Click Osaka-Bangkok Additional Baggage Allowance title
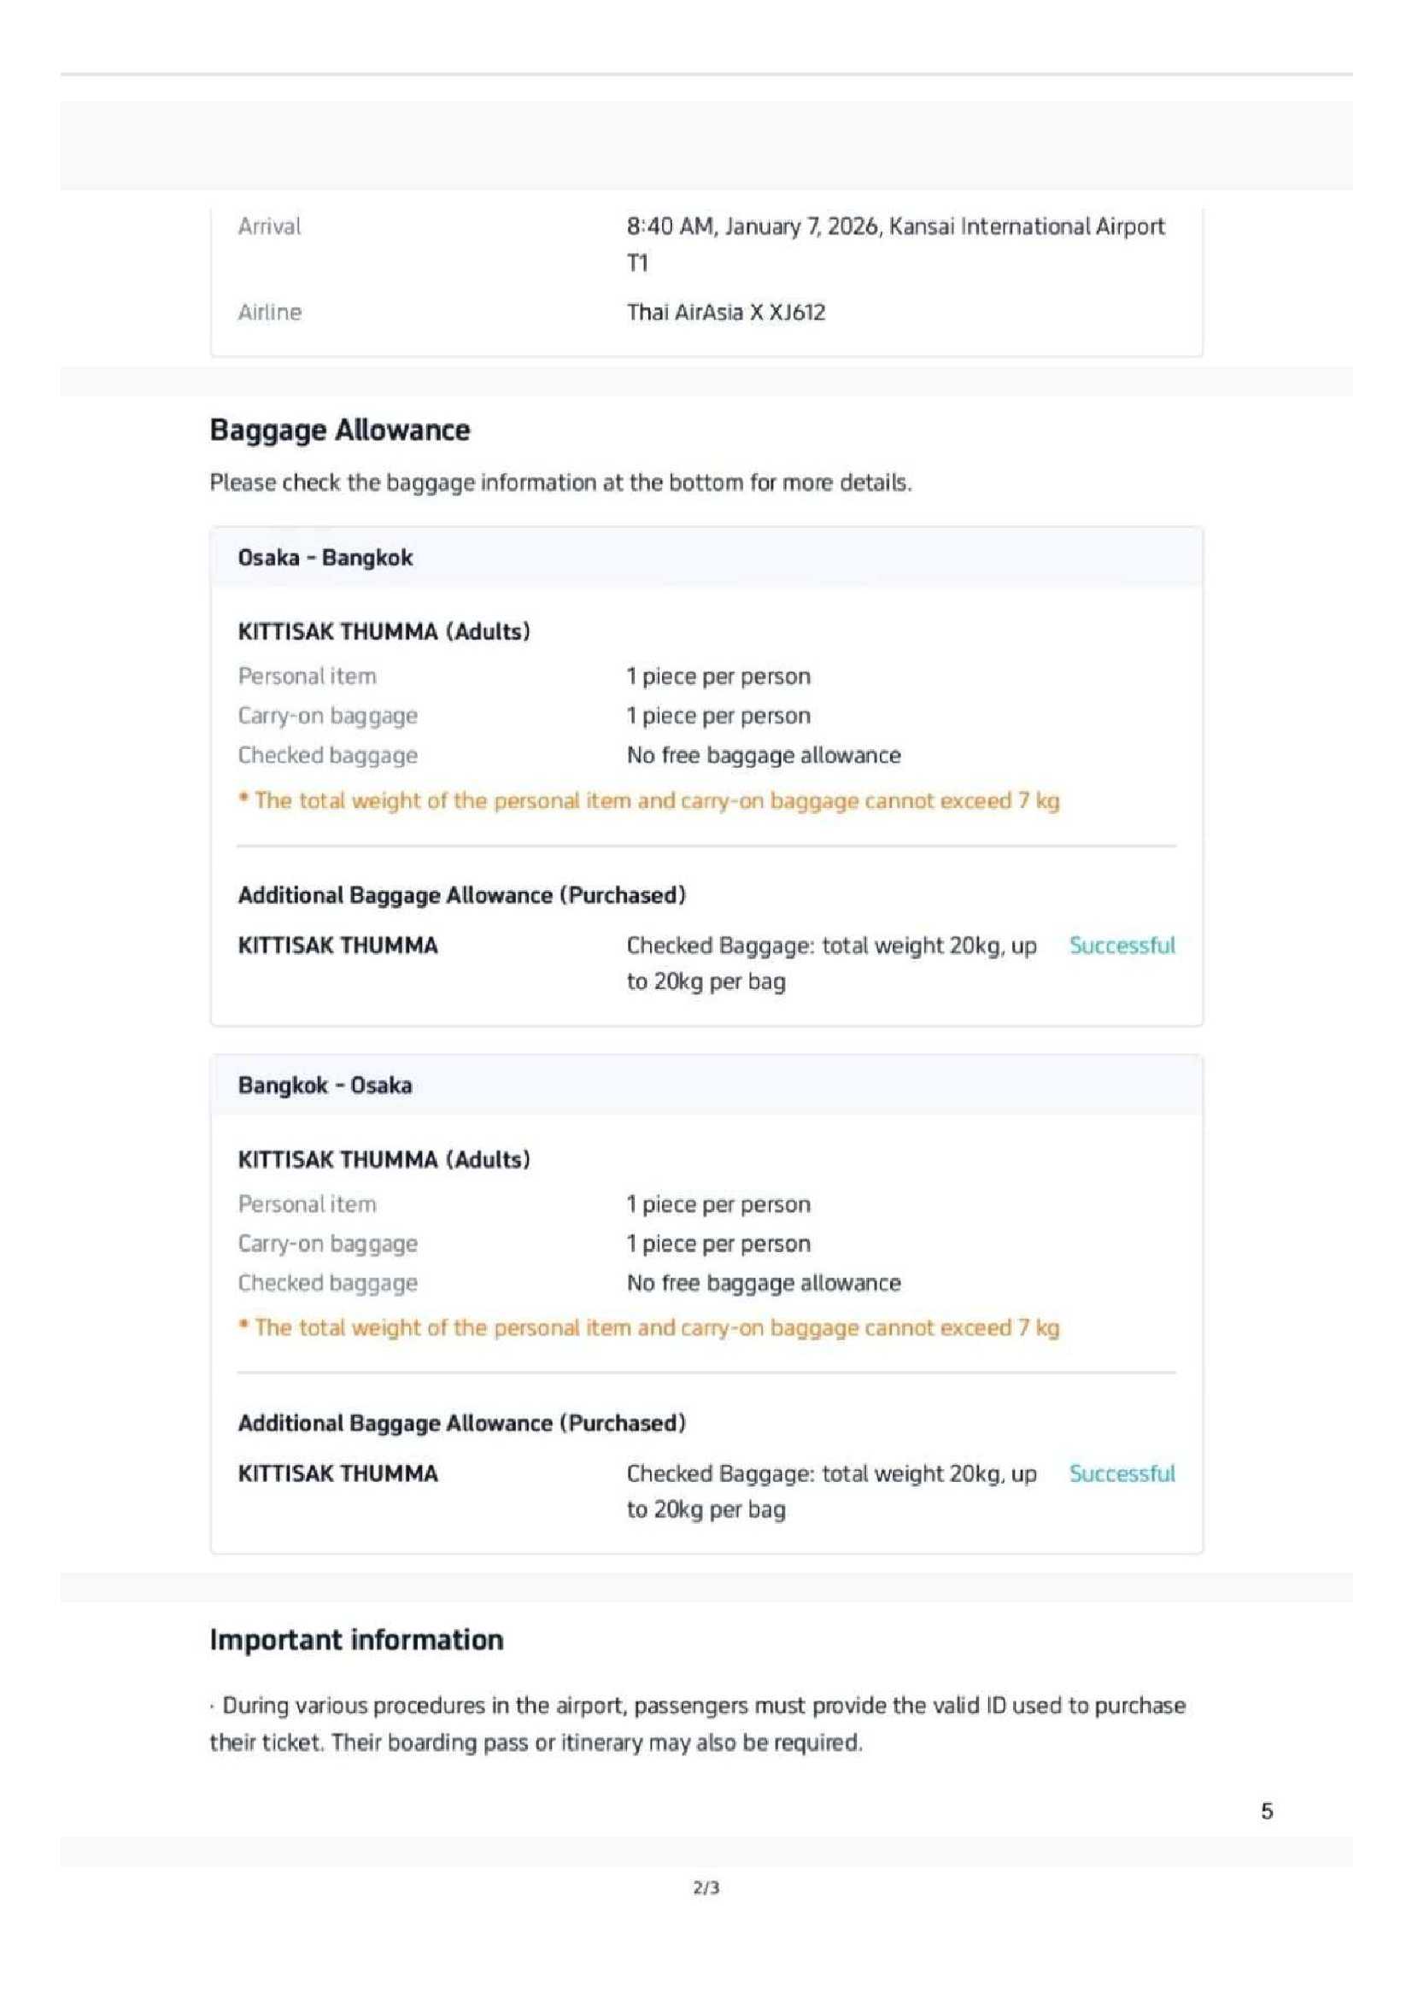 [x=461, y=895]
